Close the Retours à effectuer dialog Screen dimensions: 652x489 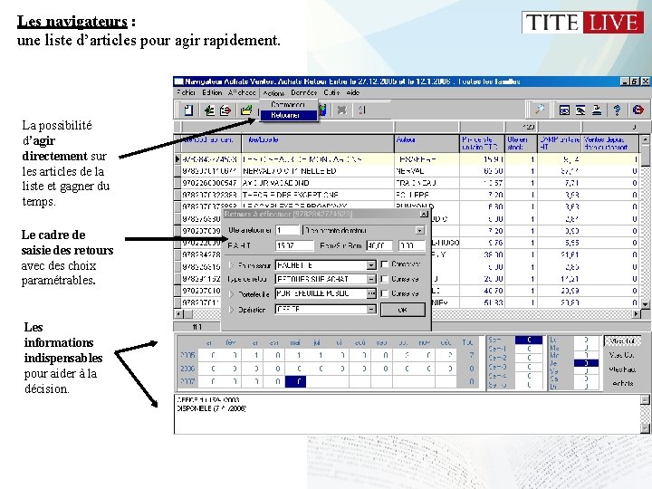[x=423, y=214]
